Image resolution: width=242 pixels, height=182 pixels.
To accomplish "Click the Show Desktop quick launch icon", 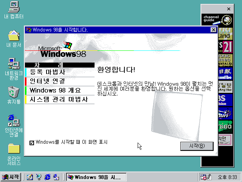I will pyautogui.click(x=30, y=177).
